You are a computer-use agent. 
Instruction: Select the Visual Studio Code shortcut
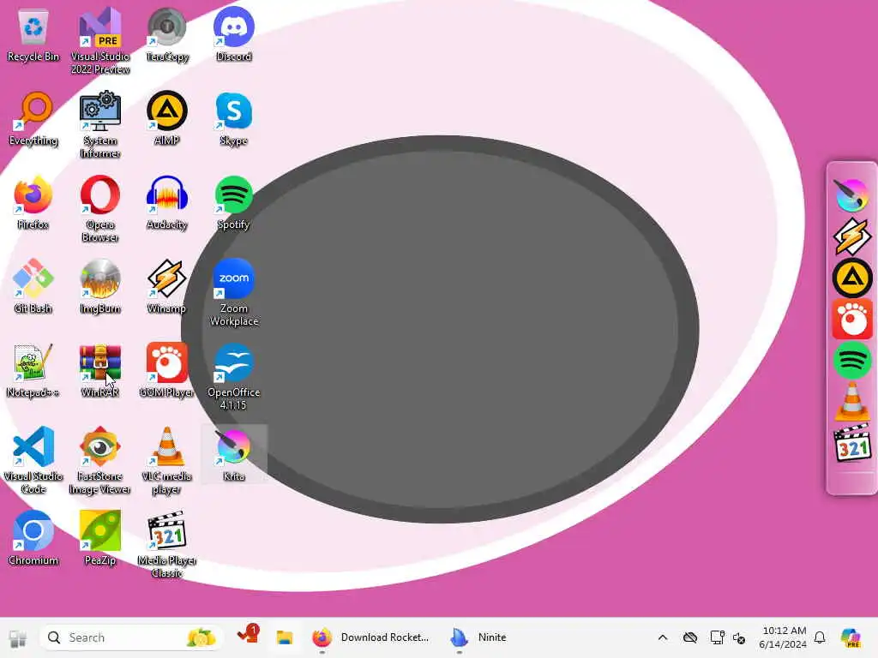(33, 460)
